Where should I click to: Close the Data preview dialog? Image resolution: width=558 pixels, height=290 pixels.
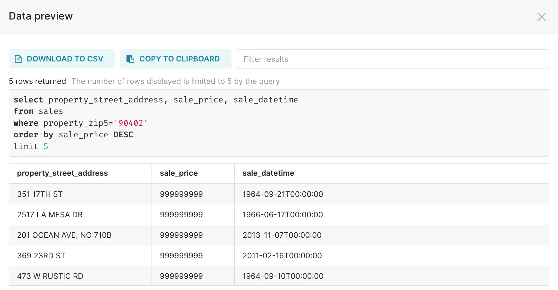point(541,17)
